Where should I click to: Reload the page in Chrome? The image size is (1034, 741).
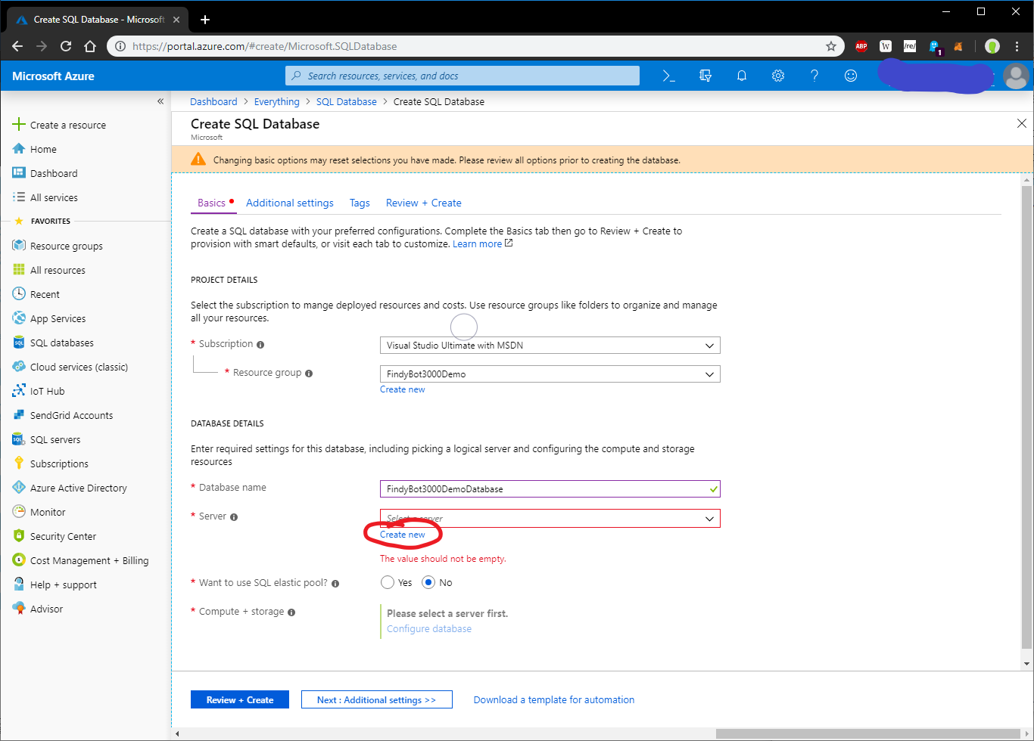tap(66, 46)
